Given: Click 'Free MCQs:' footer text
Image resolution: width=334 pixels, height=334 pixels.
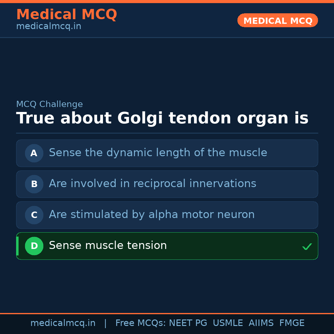Looking at the screenshot, I should (x=141, y=323).
